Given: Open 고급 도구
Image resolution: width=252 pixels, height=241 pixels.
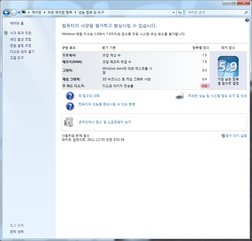Looking at the screenshot, I should [17, 58].
